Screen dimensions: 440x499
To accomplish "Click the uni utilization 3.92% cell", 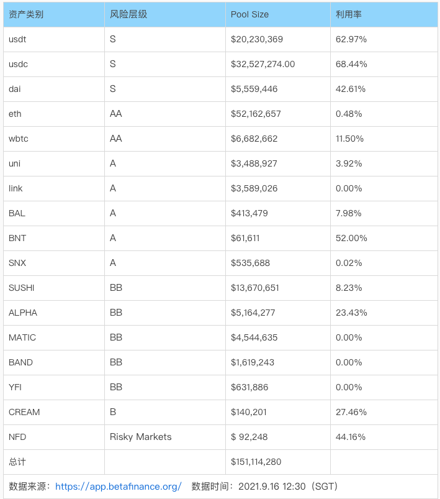I will pyautogui.click(x=348, y=163).
